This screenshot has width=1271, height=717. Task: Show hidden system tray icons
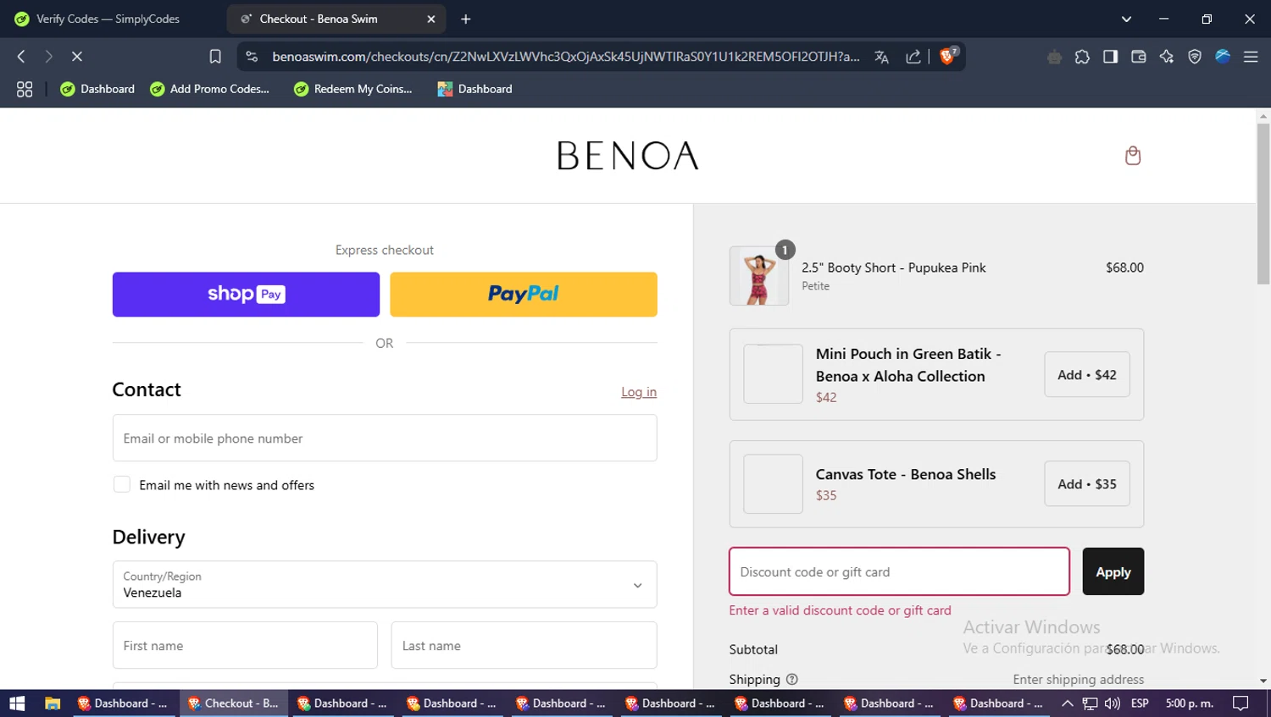click(1068, 703)
